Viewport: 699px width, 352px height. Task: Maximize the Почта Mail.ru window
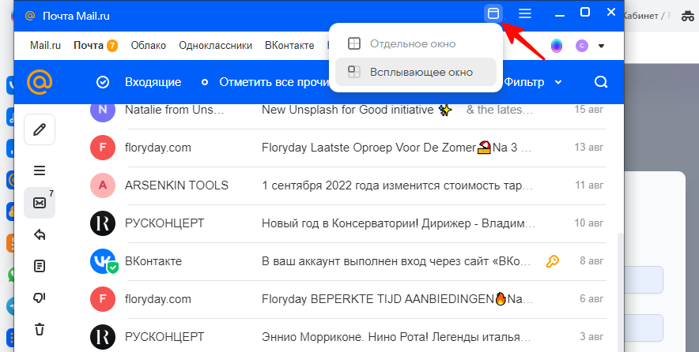coord(585,13)
